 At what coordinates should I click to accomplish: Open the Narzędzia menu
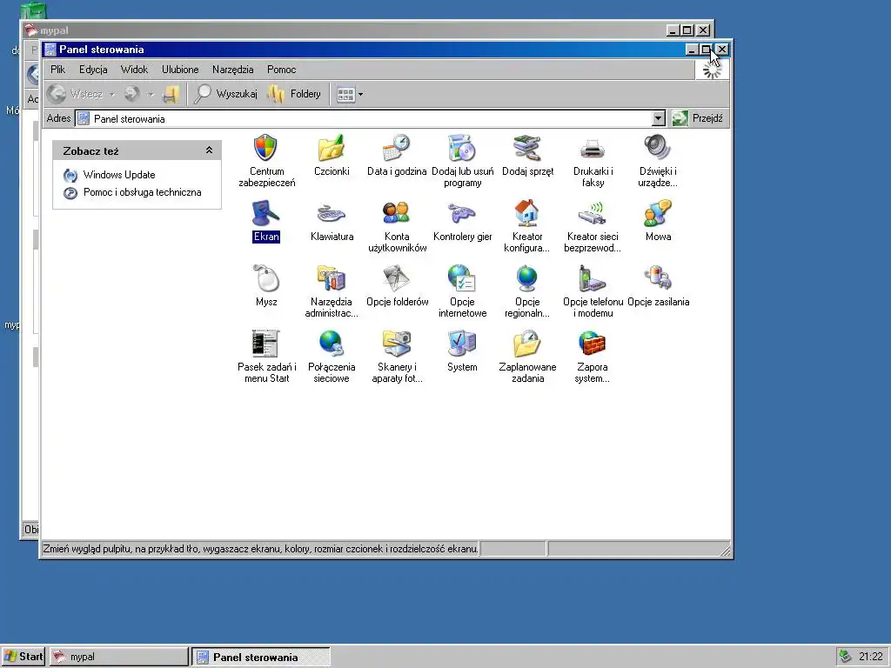pyautogui.click(x=232, y=70)
